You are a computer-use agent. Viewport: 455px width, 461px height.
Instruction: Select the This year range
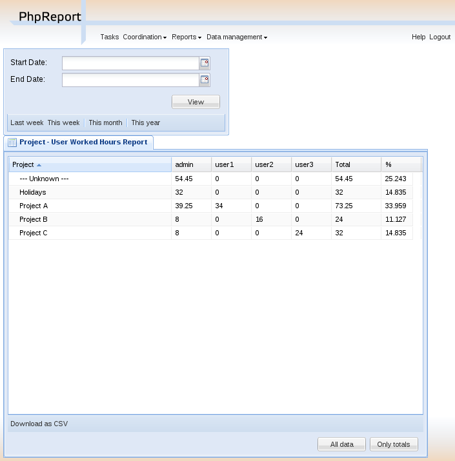146,123
